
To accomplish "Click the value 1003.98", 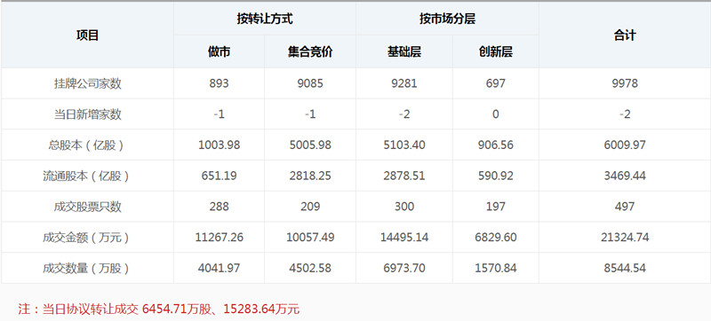I will point(219,145).
